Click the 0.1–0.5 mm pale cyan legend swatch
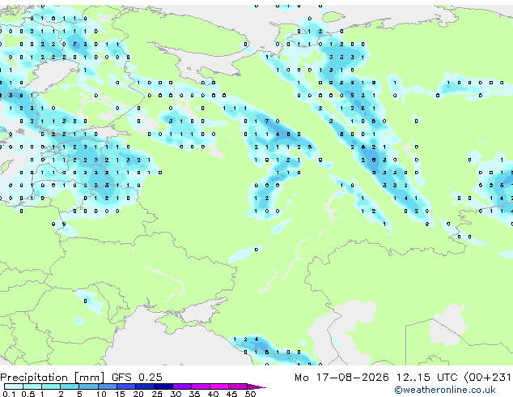Viewport: 513px width, 397px height. pyautogui.click(x=14, y=386)
